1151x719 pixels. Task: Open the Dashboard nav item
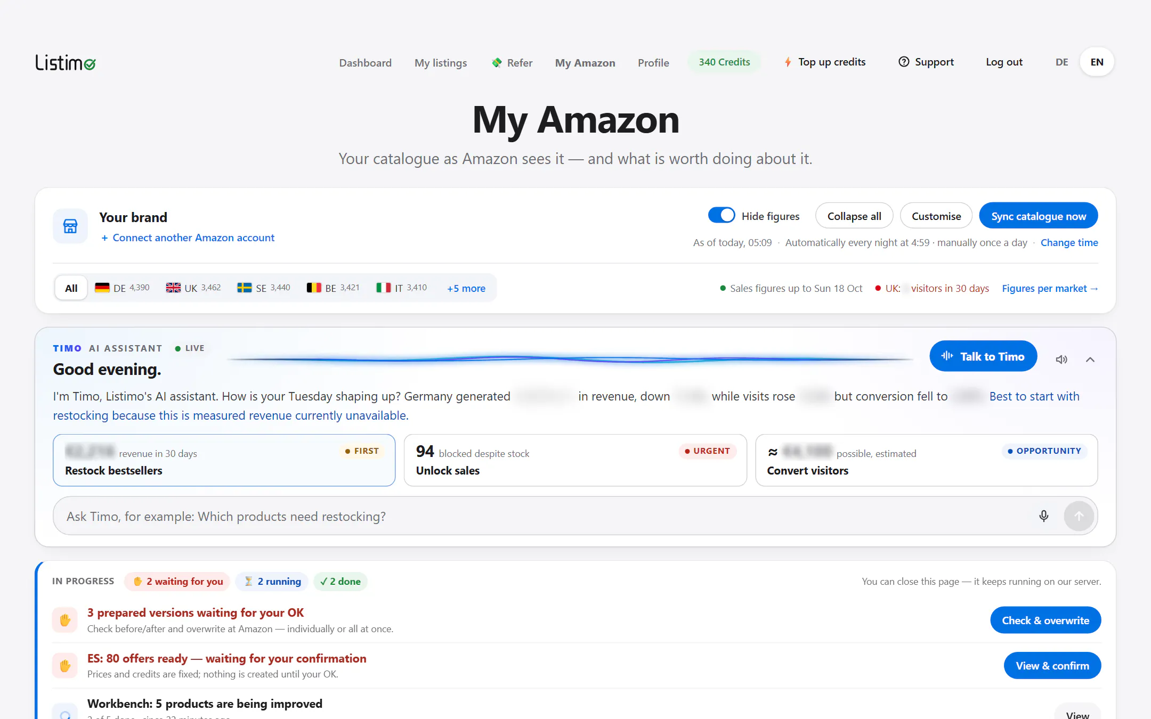coord(366,63)
